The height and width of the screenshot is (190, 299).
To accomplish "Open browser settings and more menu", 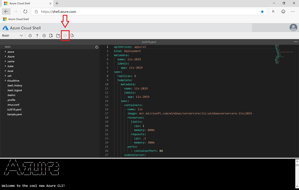I will tap(293, 11).
